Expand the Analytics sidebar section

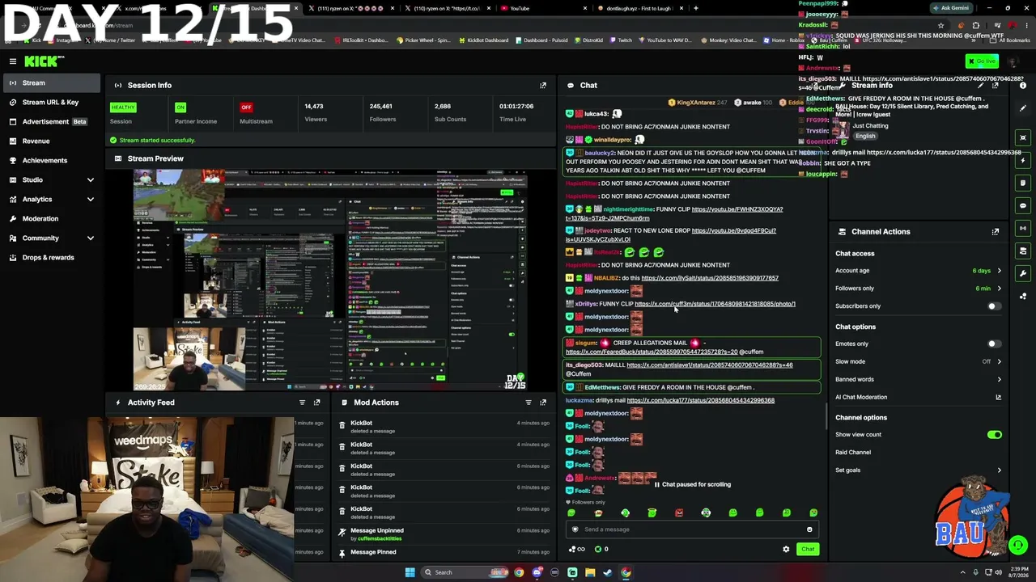click(x=90, y=199)
